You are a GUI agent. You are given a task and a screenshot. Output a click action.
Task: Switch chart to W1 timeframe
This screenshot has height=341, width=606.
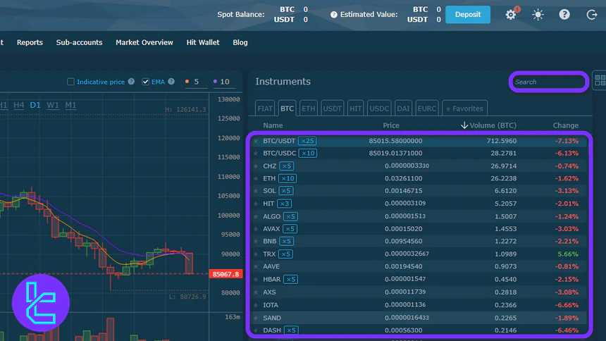point(53,105)
